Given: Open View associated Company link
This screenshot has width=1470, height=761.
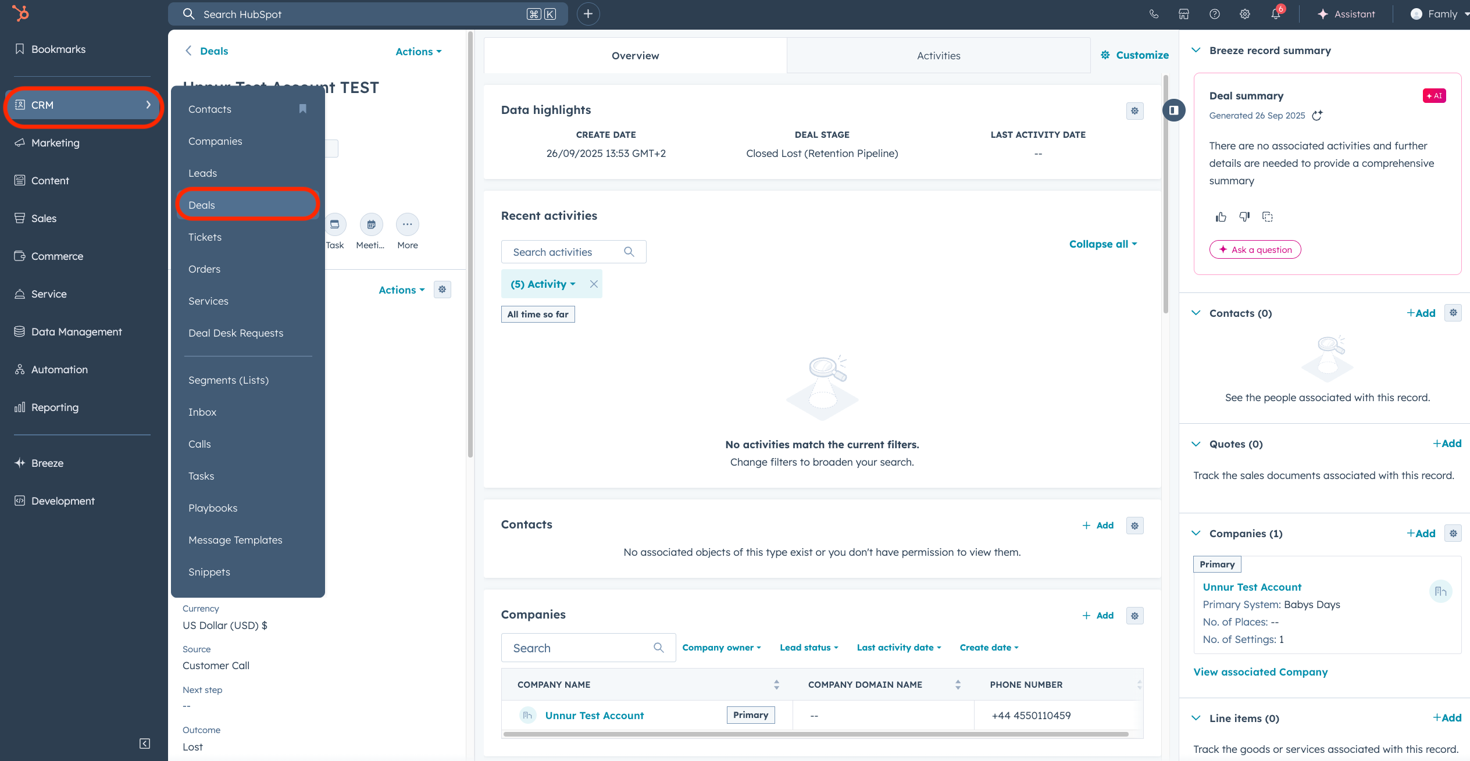Looking at the screenshot, I should pos(1260,672).
